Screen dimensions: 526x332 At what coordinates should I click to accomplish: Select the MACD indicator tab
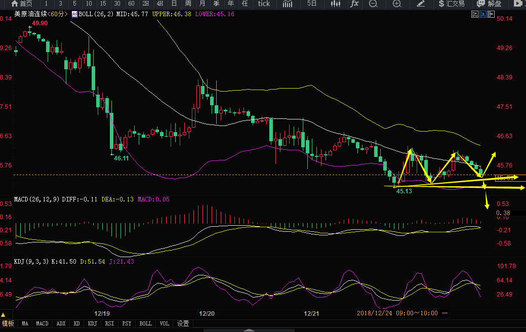pos(42,323)
